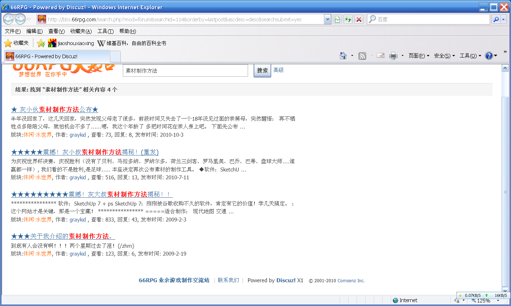Open the 工具(T) menu
511x306 pixels.
coord(105,31)
